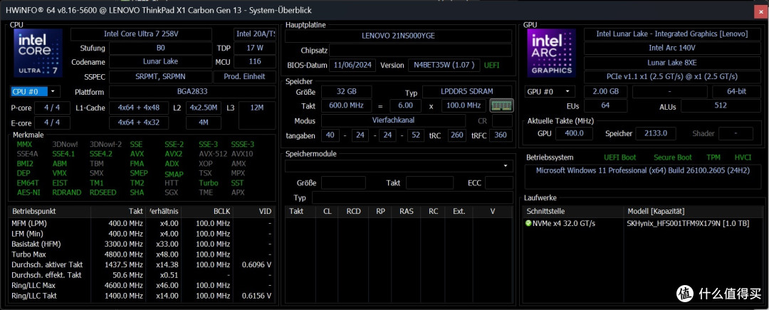
Task: Click the Lunar Lake 8XE field
Action: tap(671, 63)
